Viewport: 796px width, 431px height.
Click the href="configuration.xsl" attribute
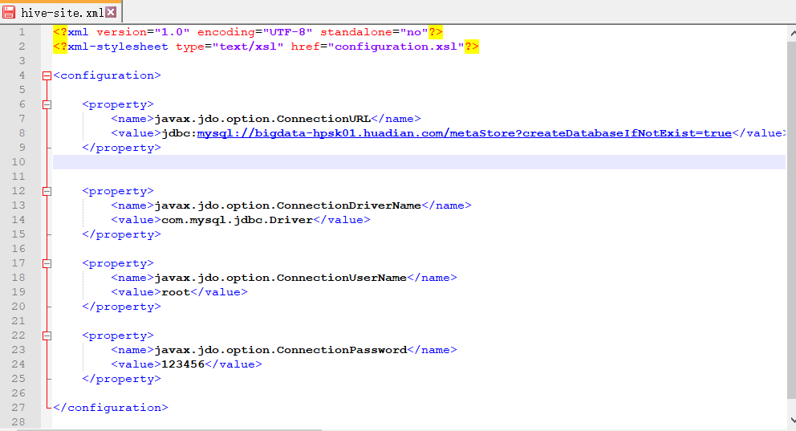click(378, 47)
